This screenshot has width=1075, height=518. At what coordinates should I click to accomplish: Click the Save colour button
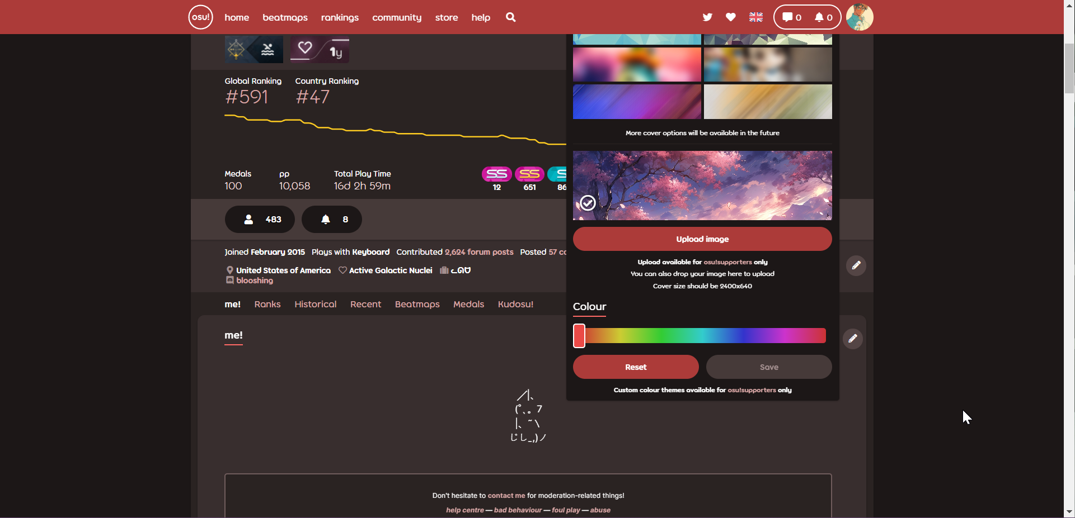click(769, 367)
